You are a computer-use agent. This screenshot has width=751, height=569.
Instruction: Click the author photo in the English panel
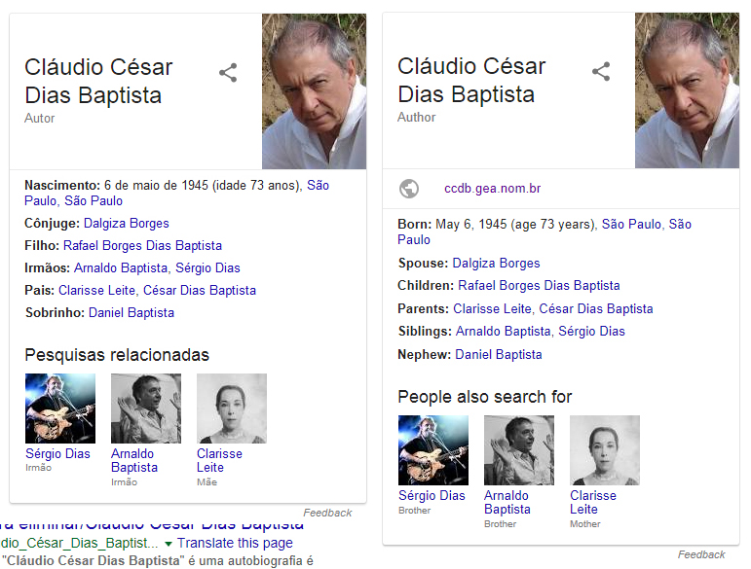pyautogui.click(x=687, y=90)
